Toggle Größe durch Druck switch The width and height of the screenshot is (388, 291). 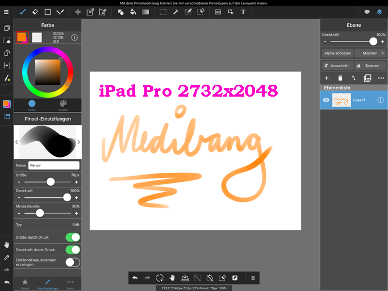coord(73,237)
